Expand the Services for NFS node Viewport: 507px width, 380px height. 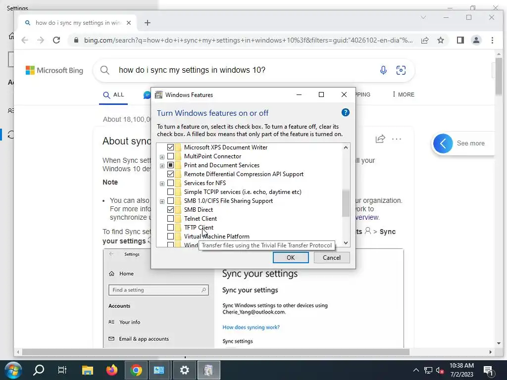(162, 184)
